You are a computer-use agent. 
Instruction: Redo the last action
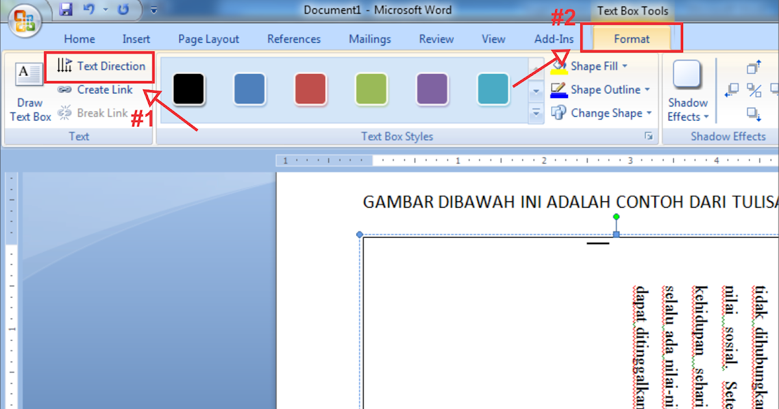[123, 8]
